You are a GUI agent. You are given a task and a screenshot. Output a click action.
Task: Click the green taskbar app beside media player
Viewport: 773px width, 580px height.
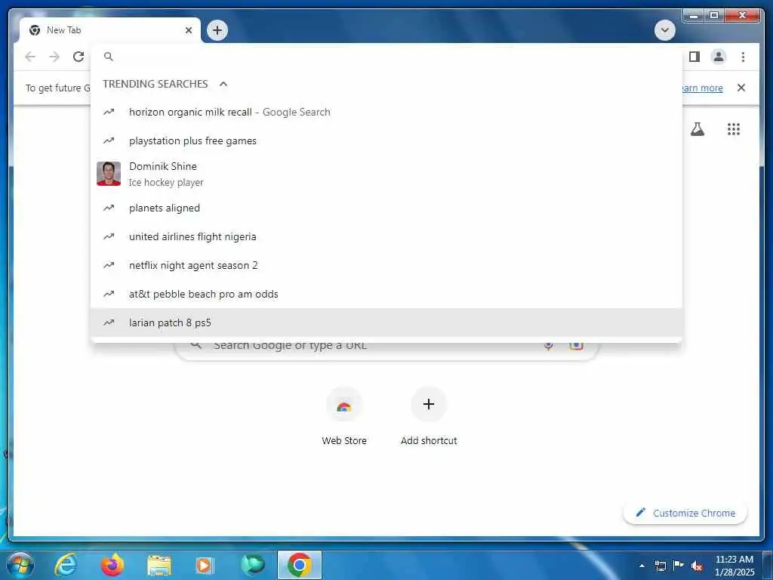tap(252, 565)
